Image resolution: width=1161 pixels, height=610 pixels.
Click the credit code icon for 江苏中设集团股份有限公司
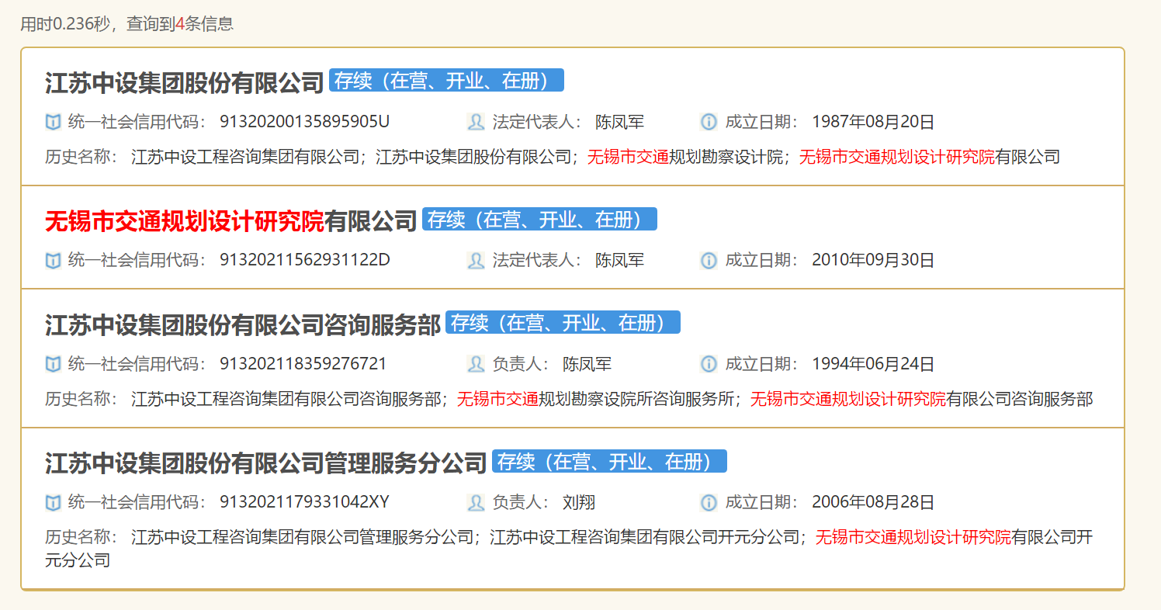53,122
